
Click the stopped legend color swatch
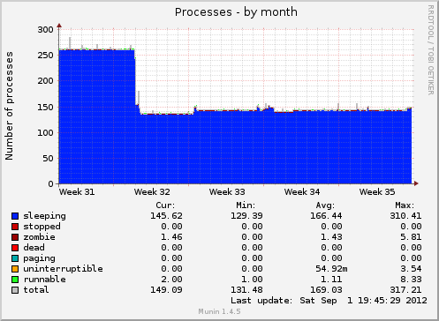pos(15,227)
